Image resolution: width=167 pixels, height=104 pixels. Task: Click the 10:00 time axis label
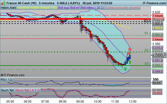(98, 101)
